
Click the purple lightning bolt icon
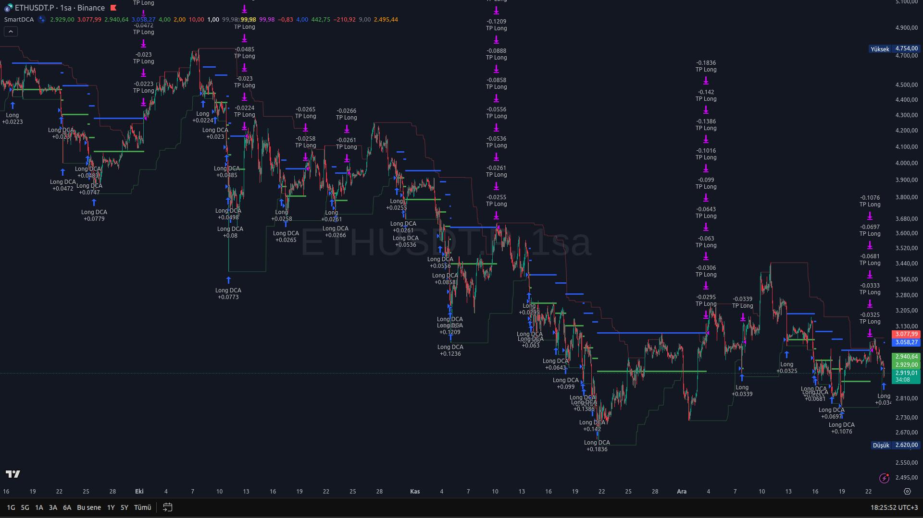pyautogui.click(x=884, y=478)
